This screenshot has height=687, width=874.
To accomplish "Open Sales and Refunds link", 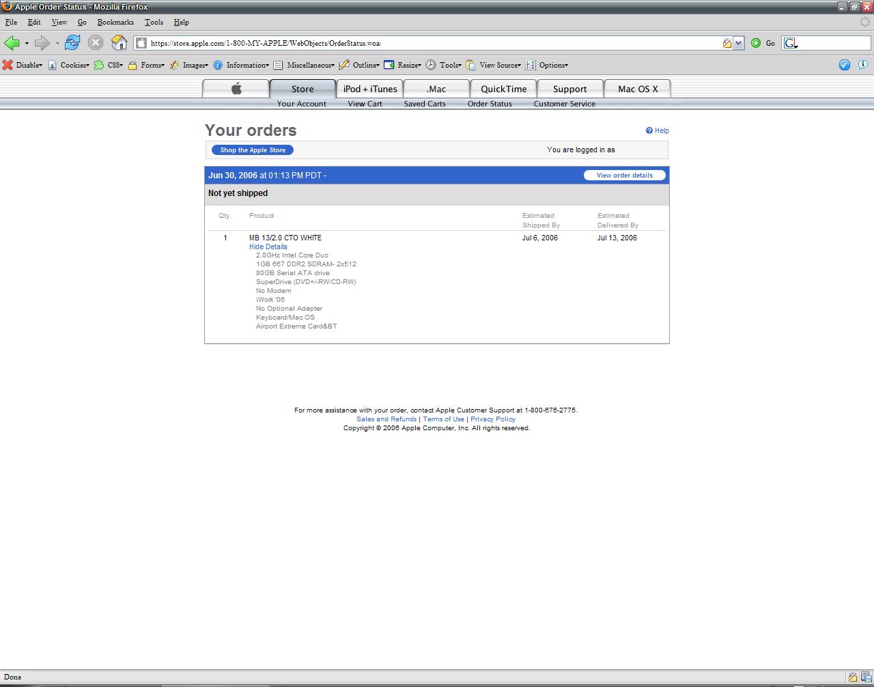I will pyautogui.click(x=386, y=419).
